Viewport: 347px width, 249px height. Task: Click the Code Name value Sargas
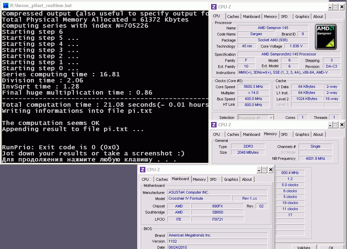click(256, 34)
